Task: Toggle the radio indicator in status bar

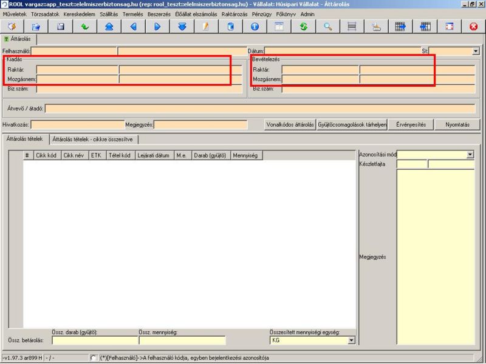Action: click(x=93, y=357)
